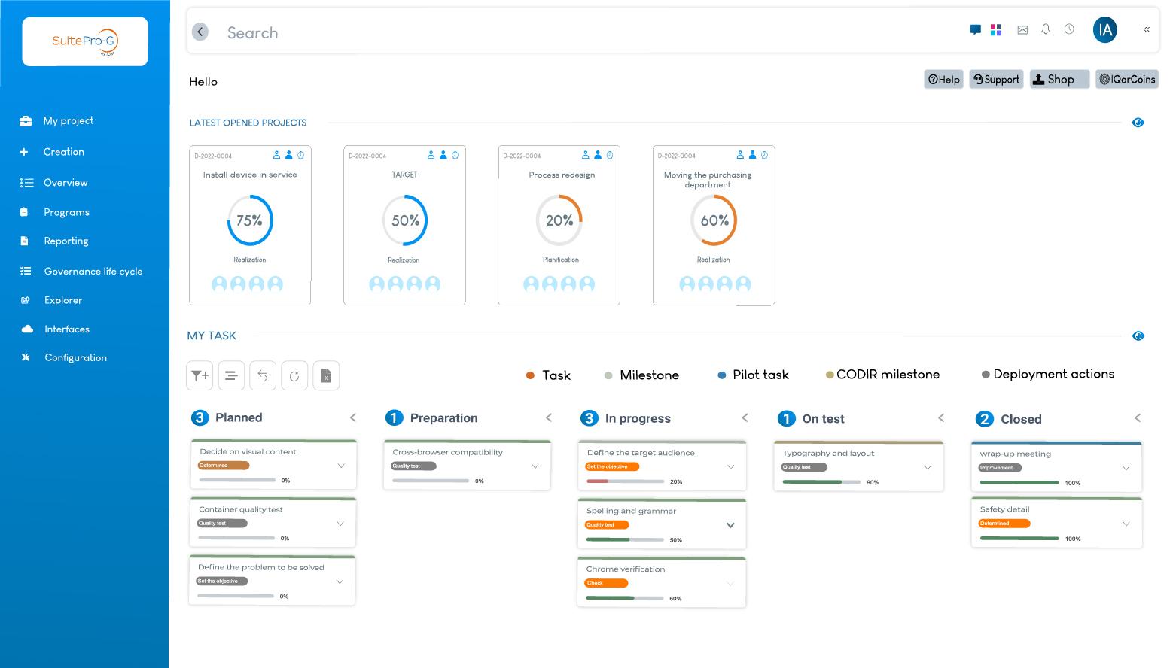Open the colored apps grid icon
The image size is (1176, 668).
996,30
